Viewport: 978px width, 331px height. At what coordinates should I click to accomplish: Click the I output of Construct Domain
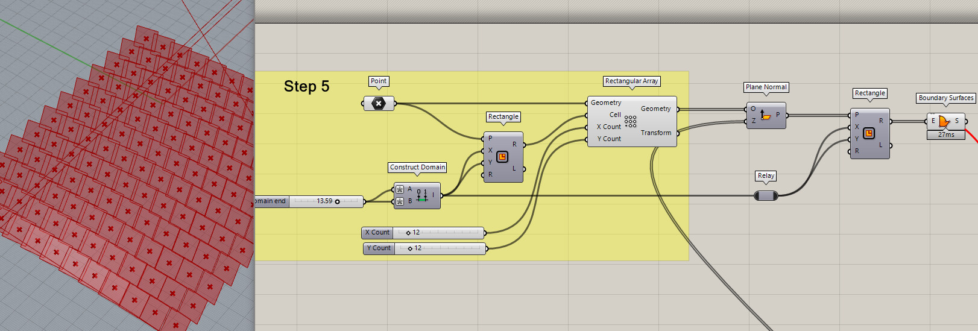(x=433, y=195)
